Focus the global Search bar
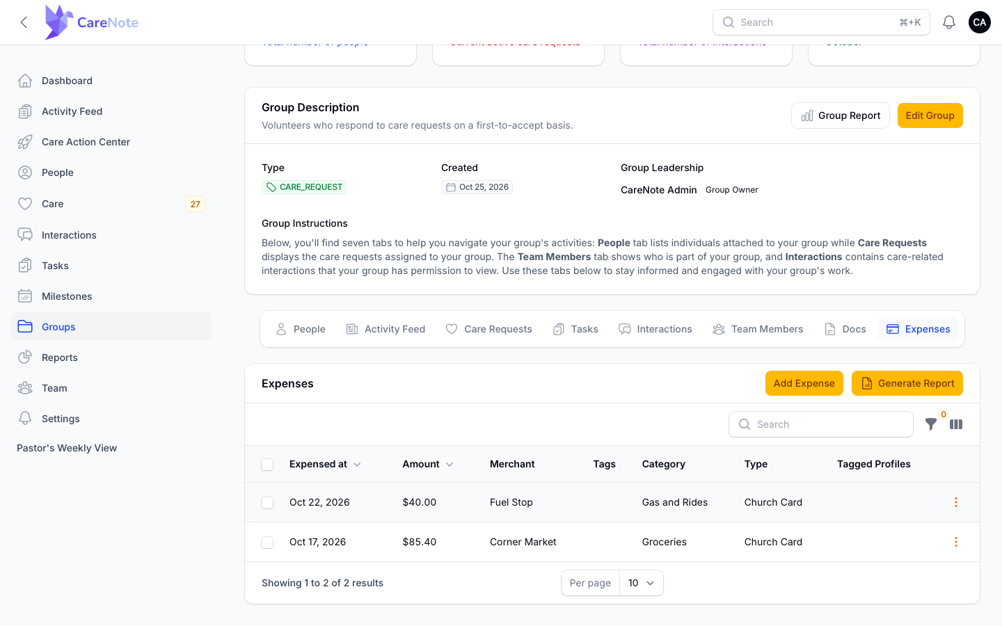 pyautogui.click(x=821, y=22)
